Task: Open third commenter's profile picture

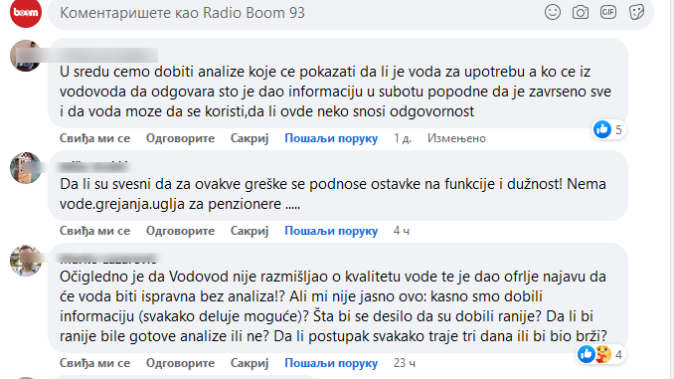Action: click(26, 261)
